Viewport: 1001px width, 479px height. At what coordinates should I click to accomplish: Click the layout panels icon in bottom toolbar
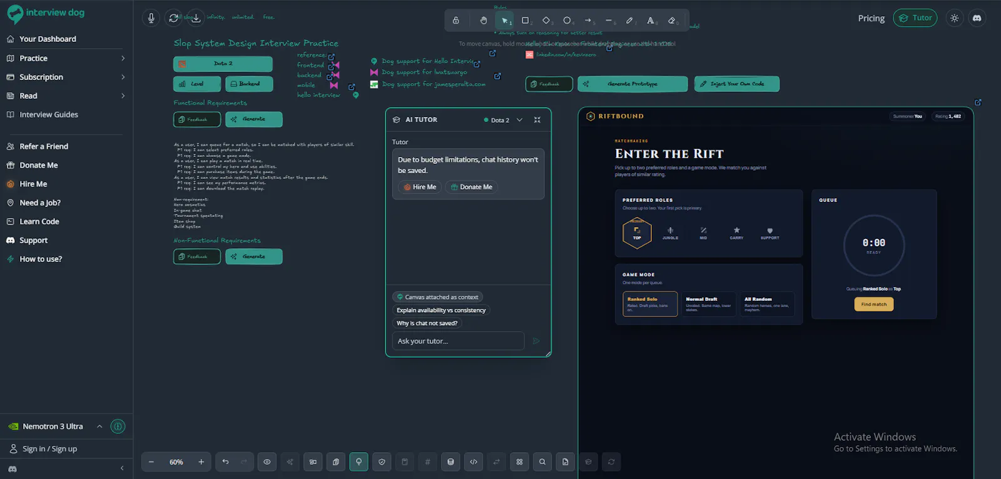[313, 462]
